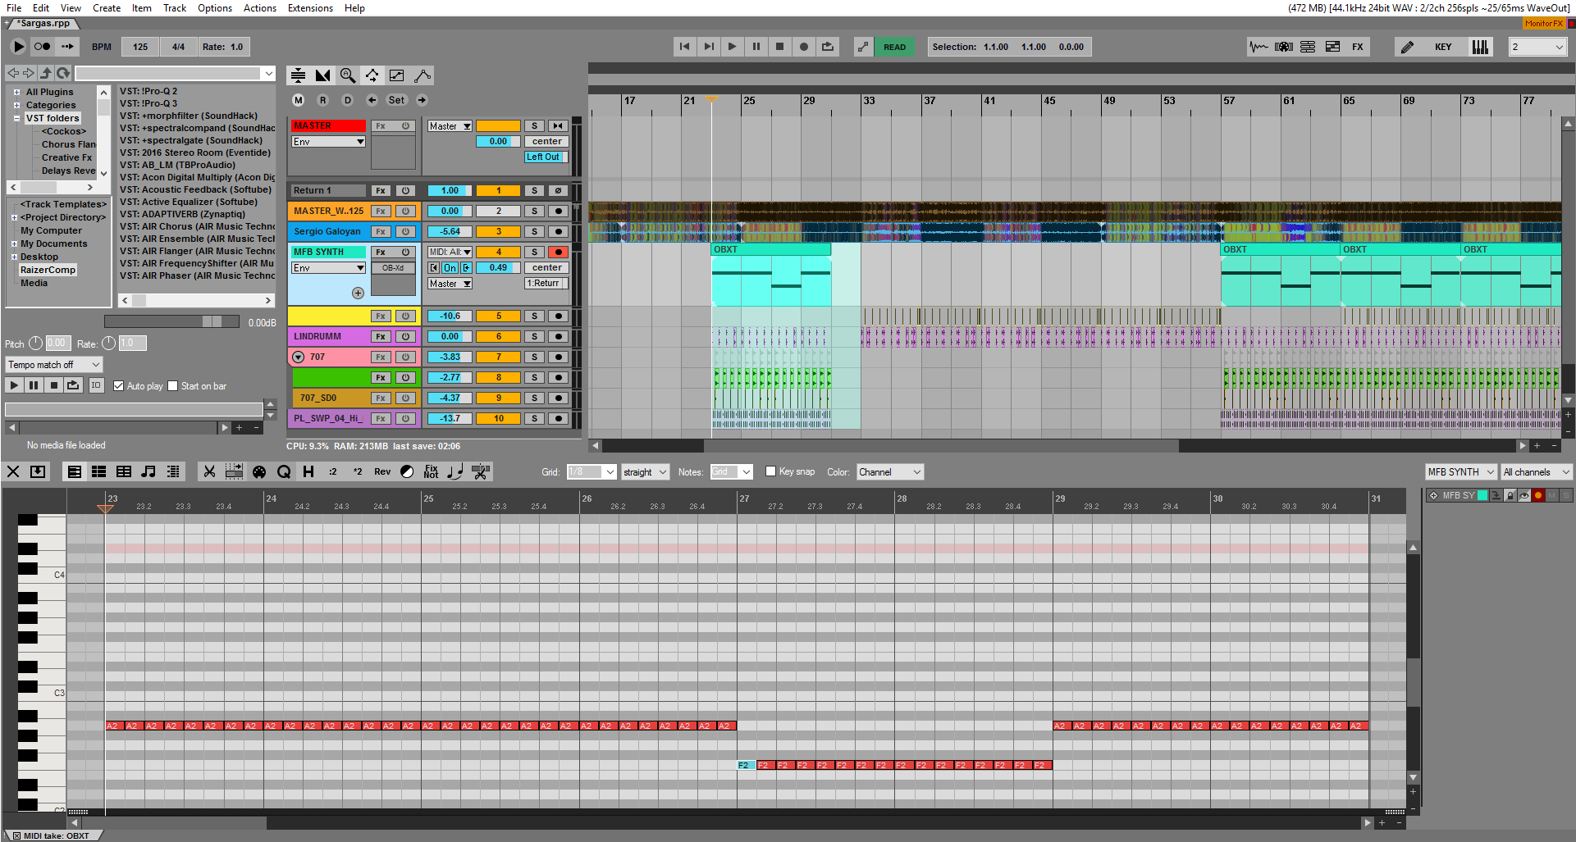The image size is (1576, 842).
Task: Click the Rev reverse button
Action: [382, 471]
